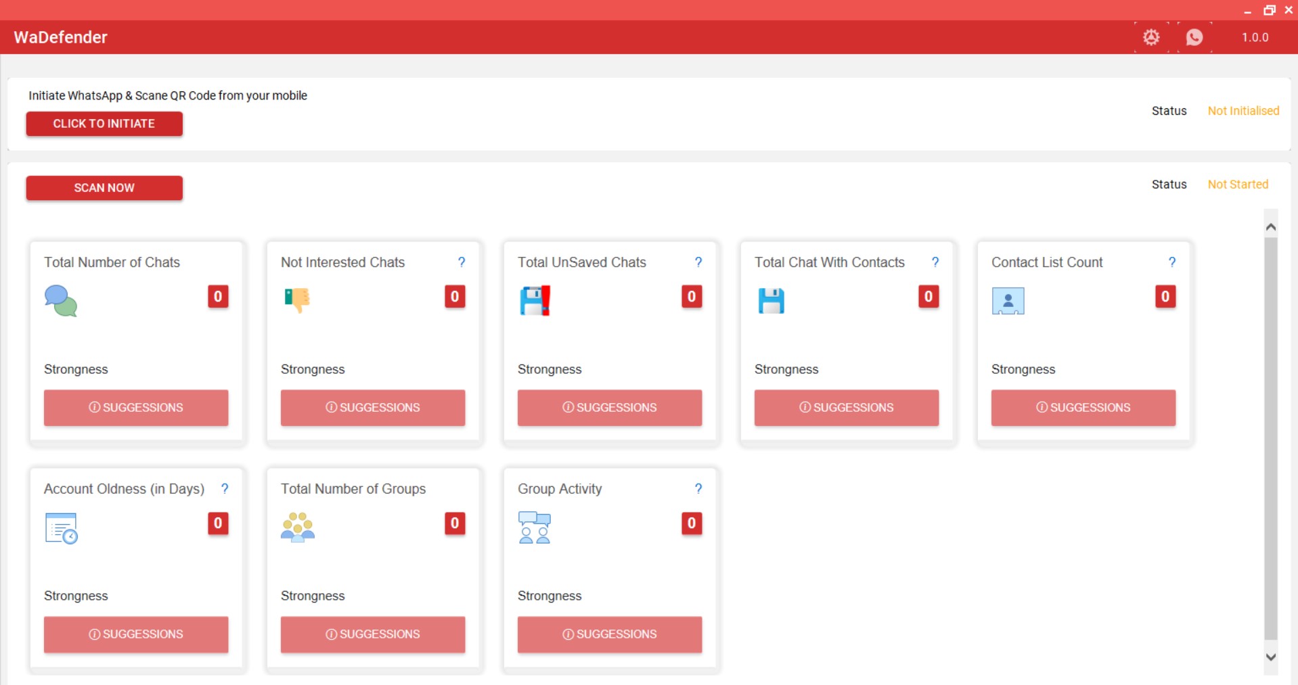Click the WhatsApp icon in the header
The image size is (1298, 685).
click(x=1194, y=37)
